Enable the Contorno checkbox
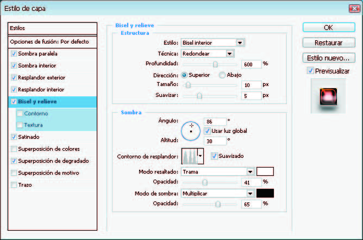This screenshot has width=363, height=240. click(x=20, y=113)
